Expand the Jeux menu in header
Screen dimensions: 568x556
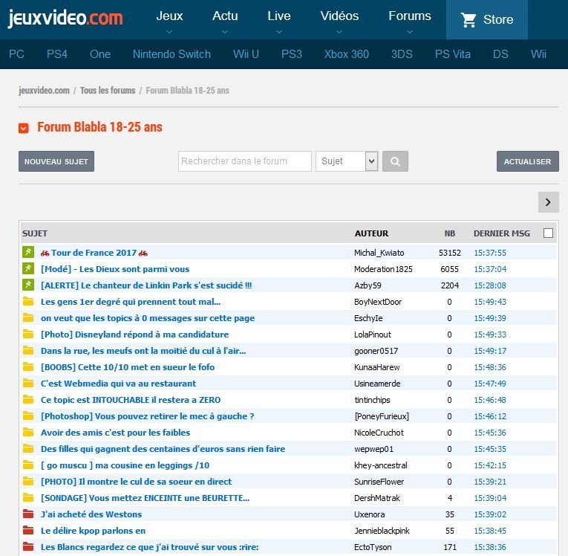click(169, 20)
